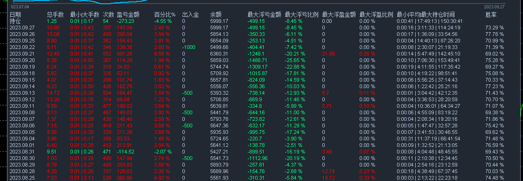Click the balance 5654.09

click(x=219, y=41)
